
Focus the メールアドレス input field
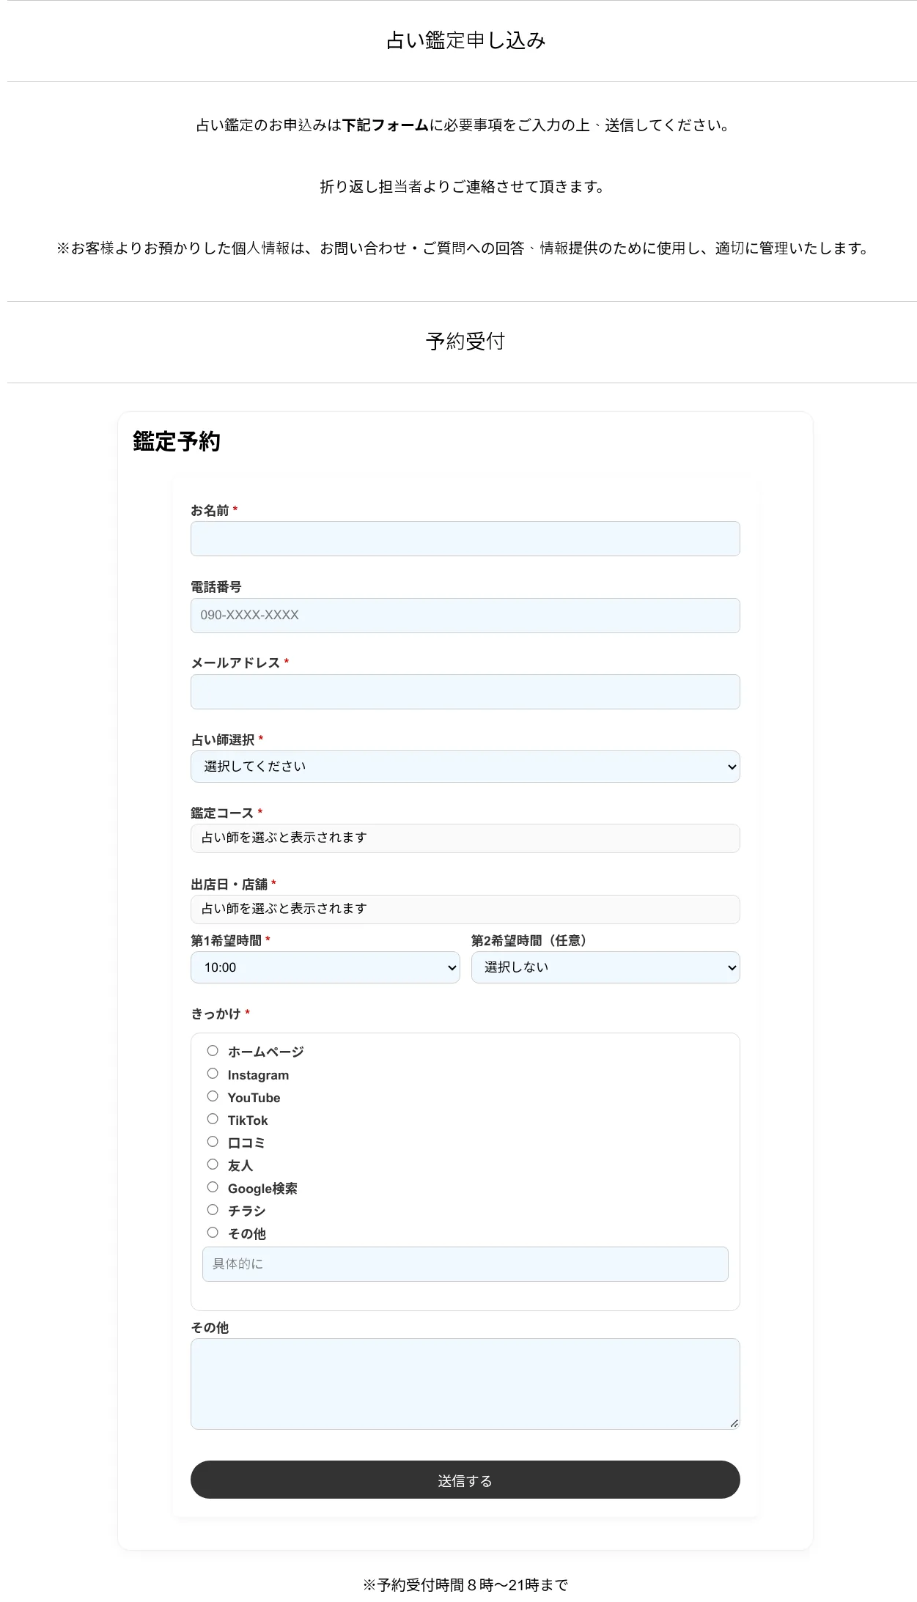click(465, 692)
